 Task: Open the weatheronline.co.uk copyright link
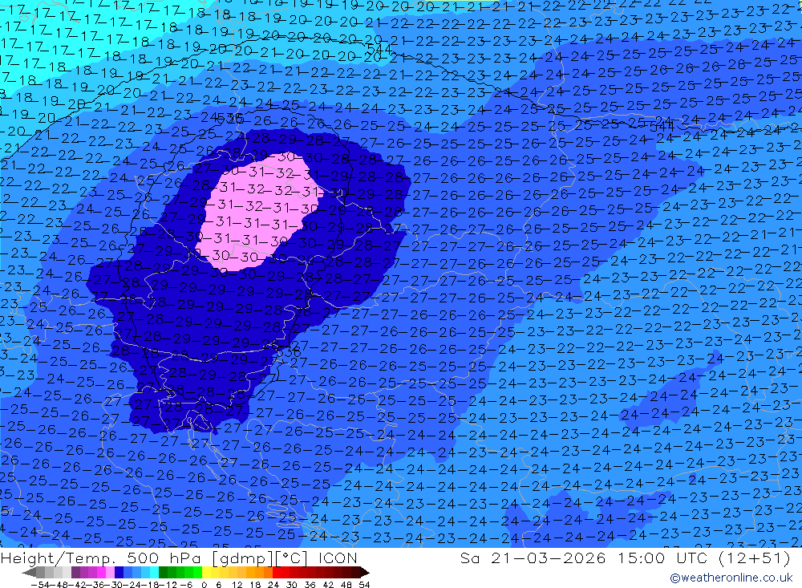[x=731, y=578]
